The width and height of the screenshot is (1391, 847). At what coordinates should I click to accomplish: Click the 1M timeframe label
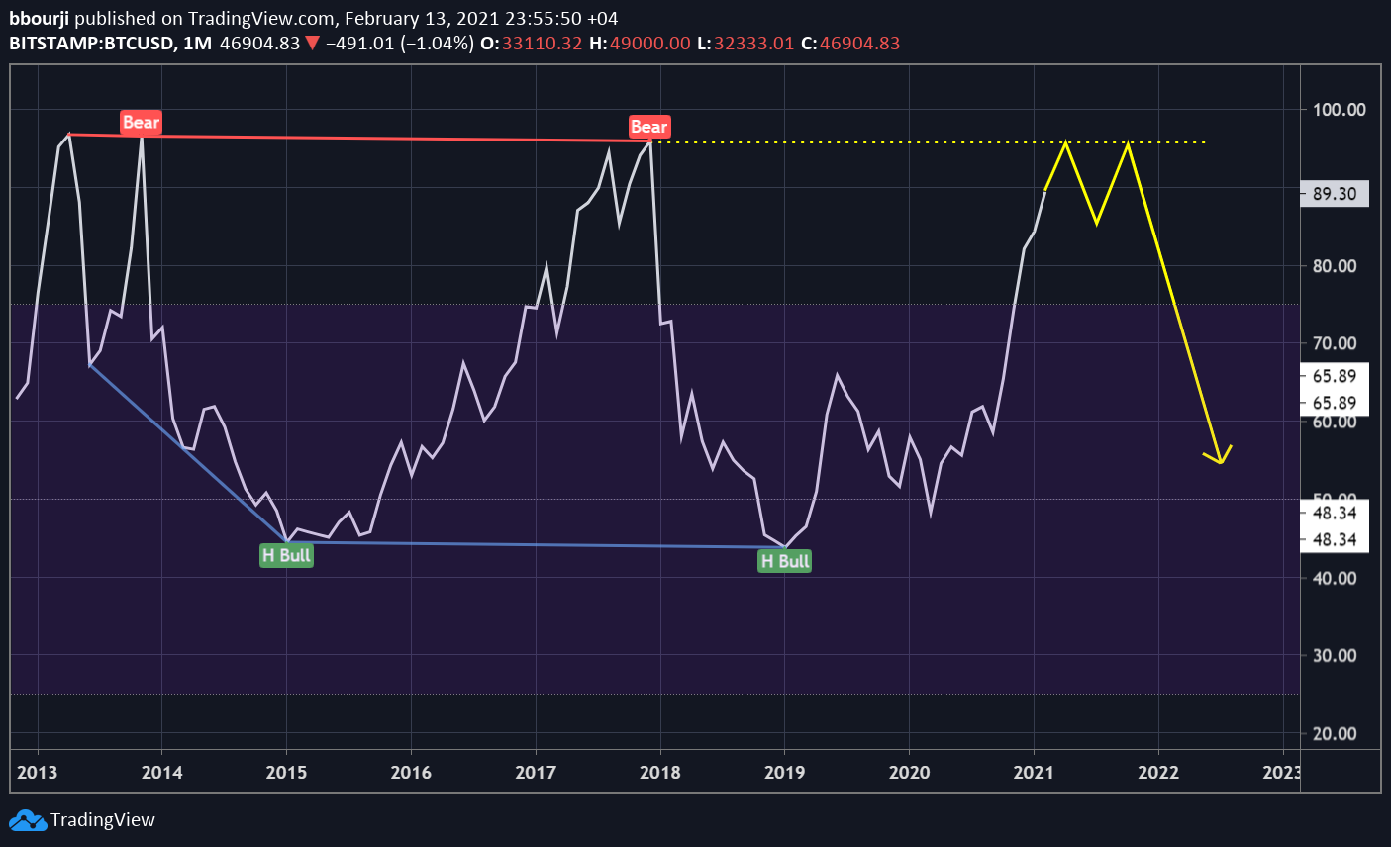pyautogui.click(x=198, y=44)
